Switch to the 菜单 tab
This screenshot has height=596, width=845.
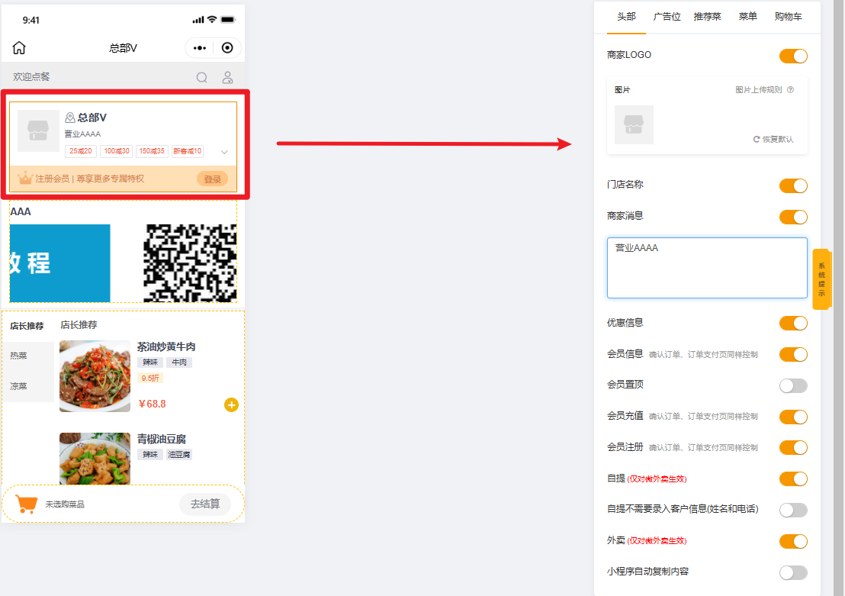(x=747, y=17)
